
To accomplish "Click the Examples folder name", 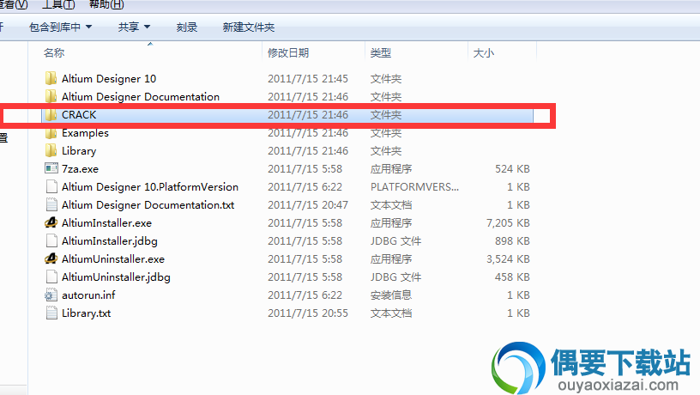I will pyautogui.click(x=85, y=133).
